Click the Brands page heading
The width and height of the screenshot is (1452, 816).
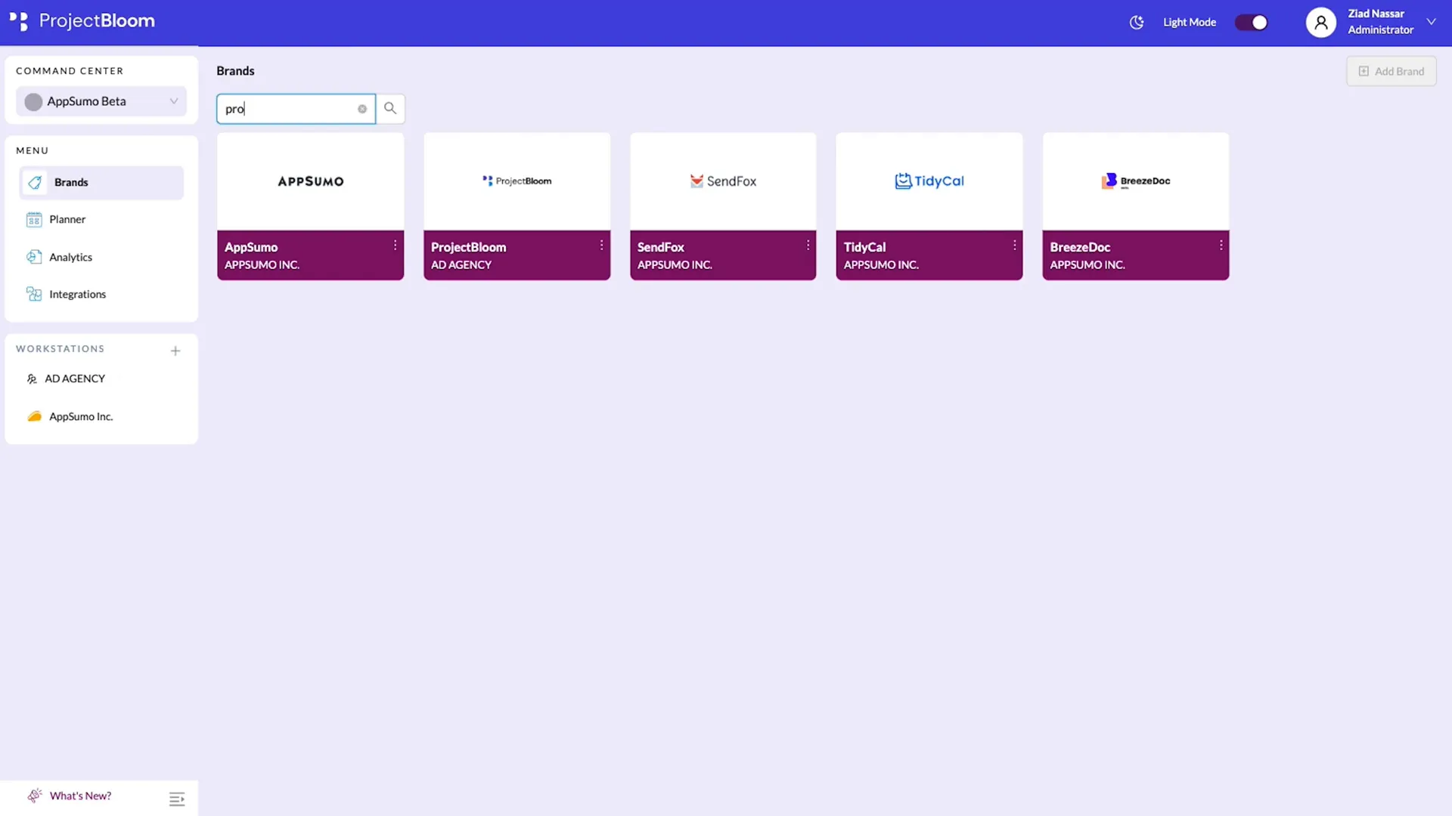point(235,71)
